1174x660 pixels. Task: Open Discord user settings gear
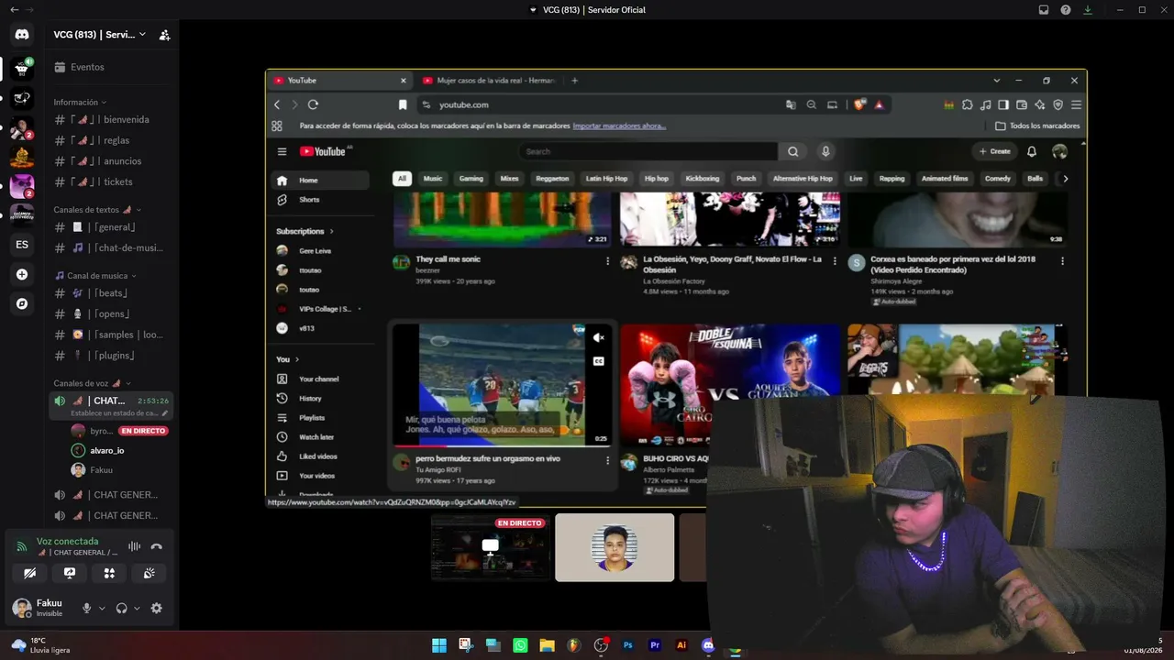[x=156, y=608]
